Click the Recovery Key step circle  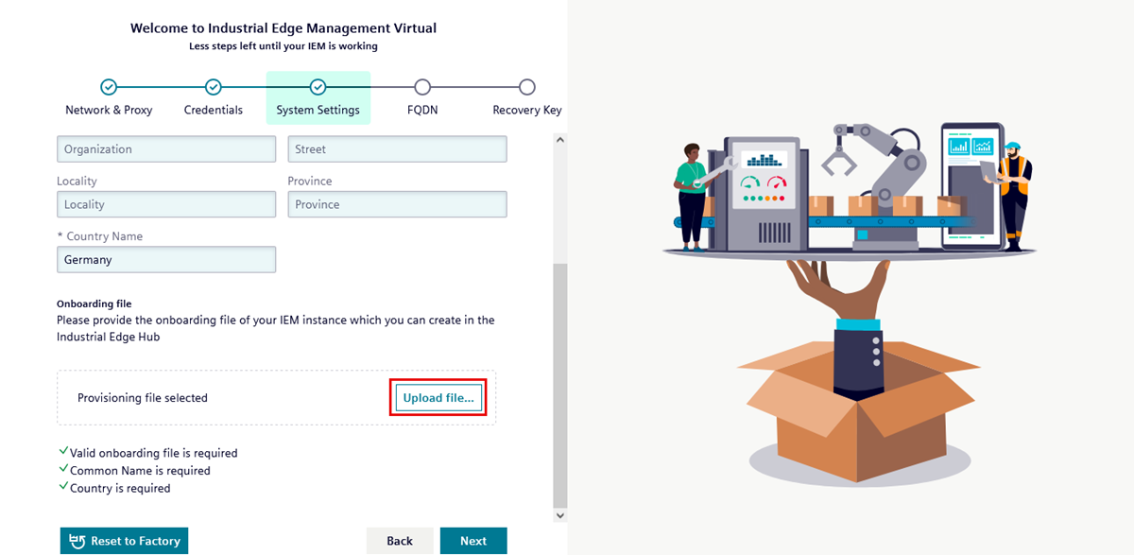pyautogui.click(x=526, y=84)
